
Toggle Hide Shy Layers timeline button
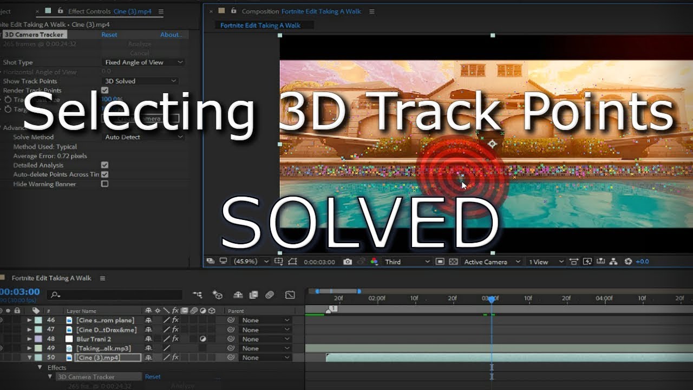click(238, 295)
